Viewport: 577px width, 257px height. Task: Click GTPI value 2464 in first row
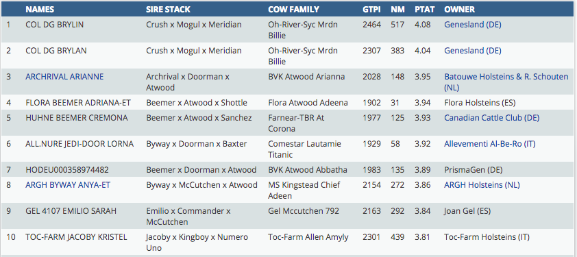click(x=371, y=25)
